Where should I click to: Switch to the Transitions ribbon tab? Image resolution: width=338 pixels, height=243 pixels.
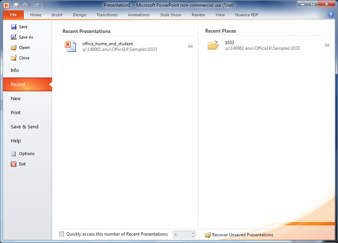coord(107,15)
